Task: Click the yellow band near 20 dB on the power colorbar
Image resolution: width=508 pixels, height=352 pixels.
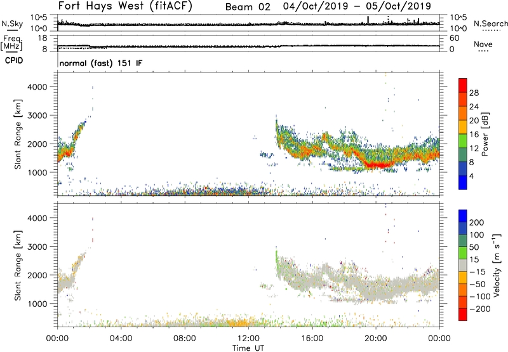Action: tap(463, 126)
